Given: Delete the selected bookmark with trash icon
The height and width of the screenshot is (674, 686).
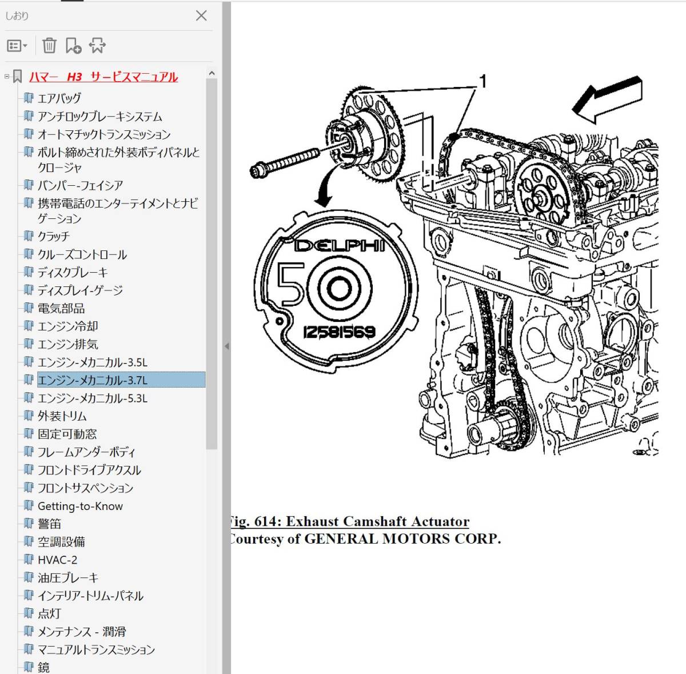Looking at the screenshot, I should coord(50,45).
